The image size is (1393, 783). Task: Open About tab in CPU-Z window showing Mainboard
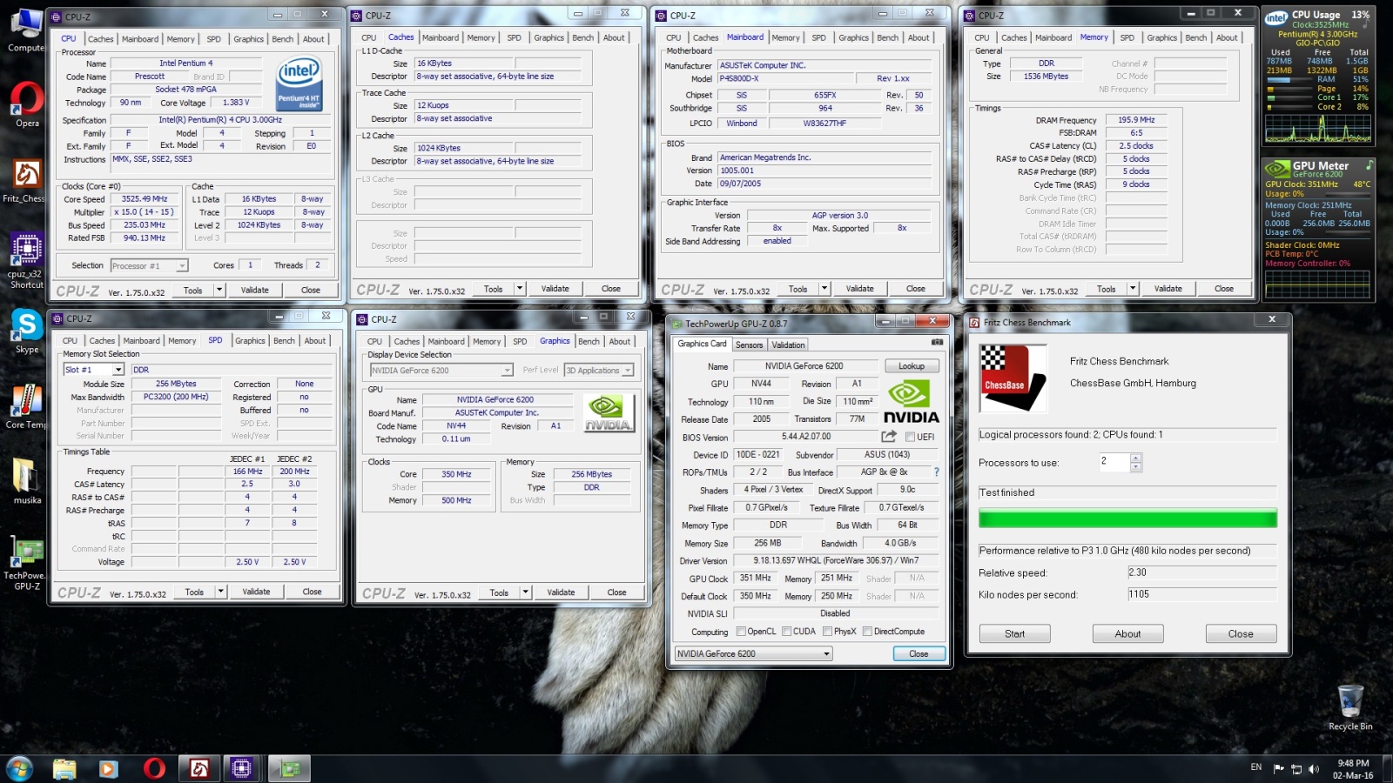point(919,37)
